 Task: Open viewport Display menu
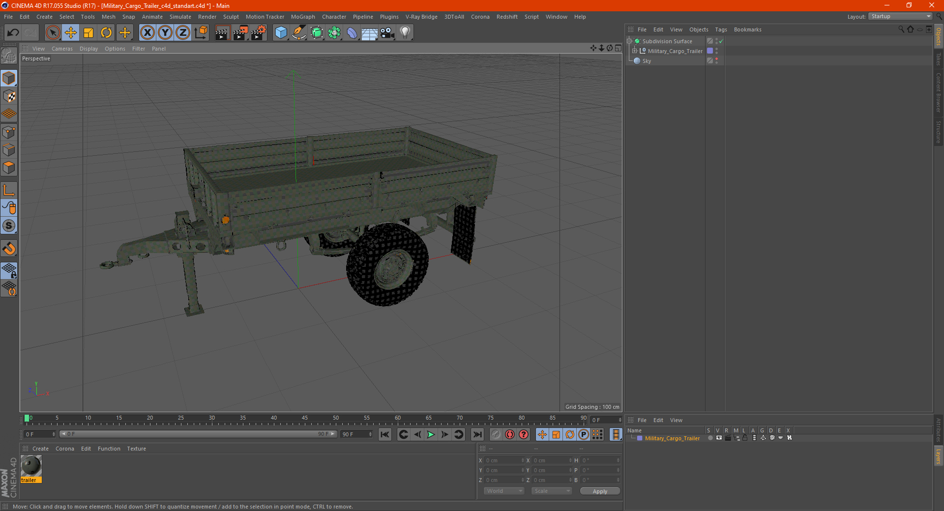[88, 49]
